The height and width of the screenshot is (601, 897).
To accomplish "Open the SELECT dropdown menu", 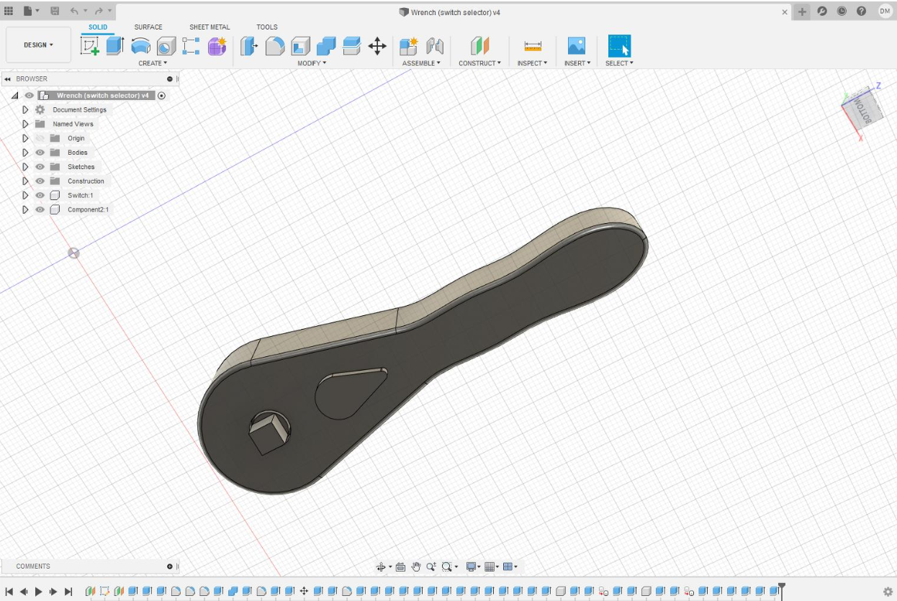I will tap(619, 63).
